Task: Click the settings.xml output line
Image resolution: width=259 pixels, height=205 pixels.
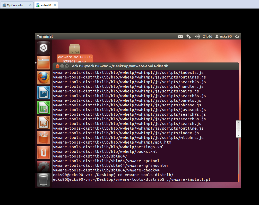Action: 109,147
